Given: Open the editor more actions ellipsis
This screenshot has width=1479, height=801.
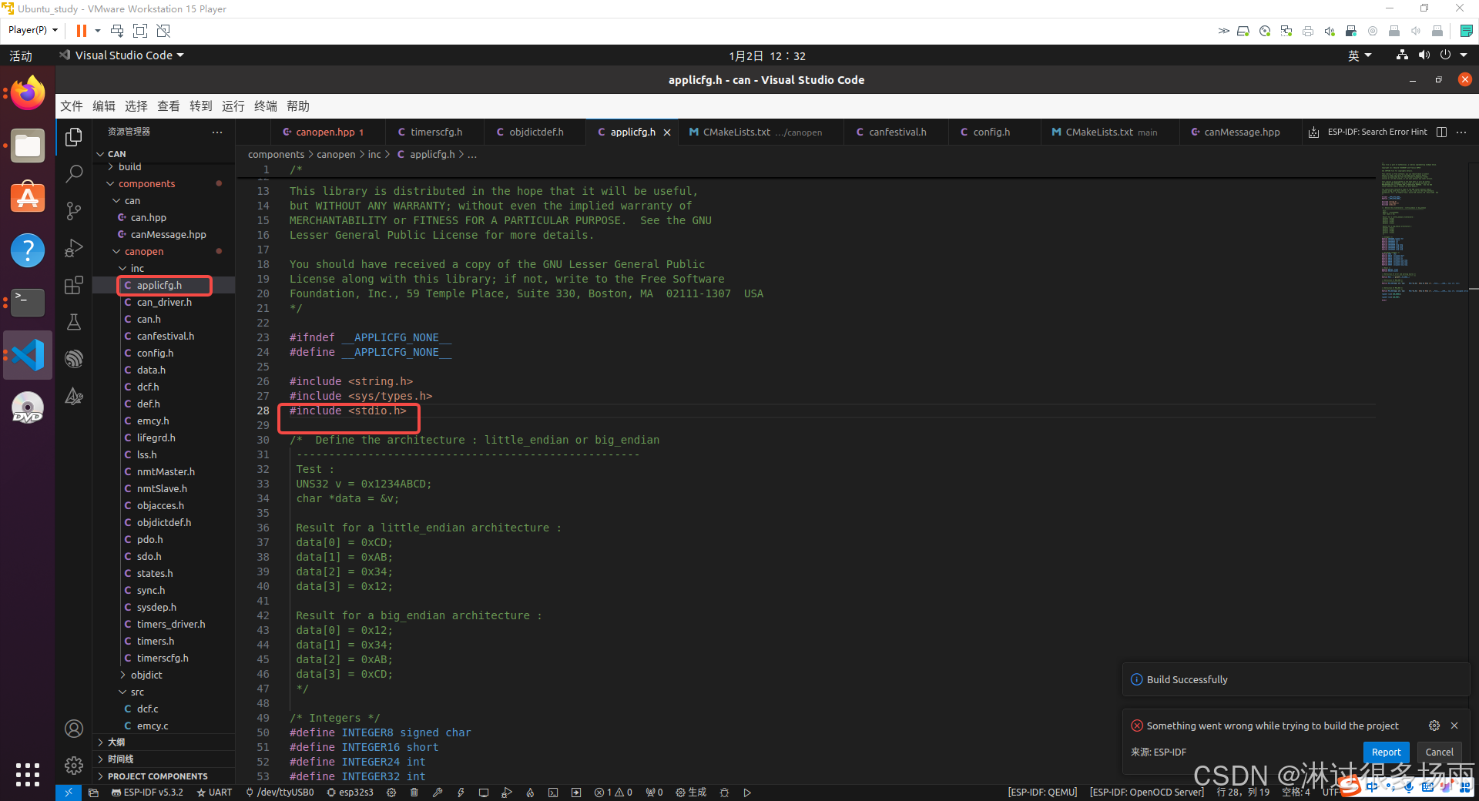Looking at the screenshot, I should 1461,132.
